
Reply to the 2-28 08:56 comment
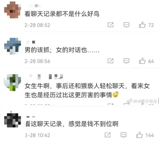[x=126, y=61]
